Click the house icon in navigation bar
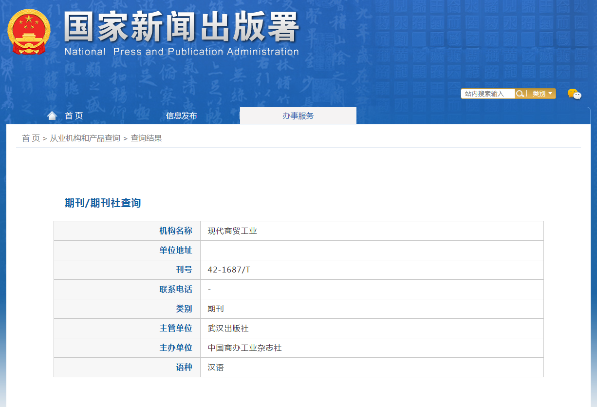 (x=52, y=116)
